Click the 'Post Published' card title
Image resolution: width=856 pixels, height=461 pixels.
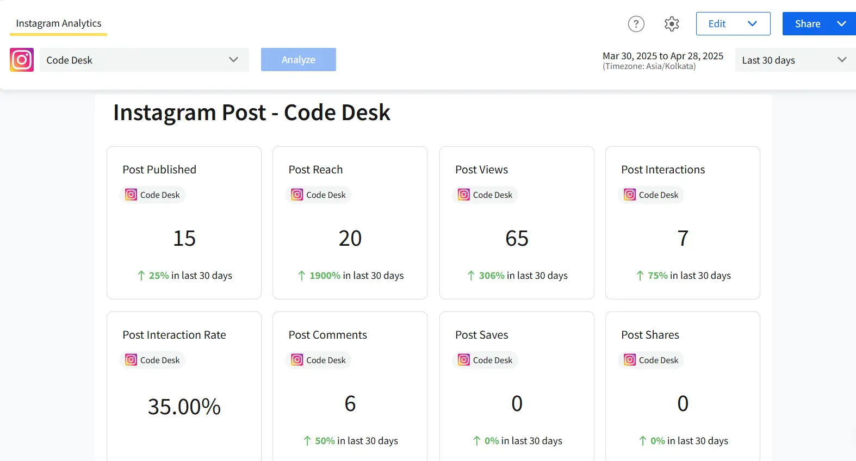159,170
